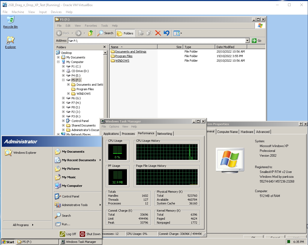The height and width of the screenshot is (245, 308).
Task: Click Windows Task Manager taskbar button
Action: [81, 242]
